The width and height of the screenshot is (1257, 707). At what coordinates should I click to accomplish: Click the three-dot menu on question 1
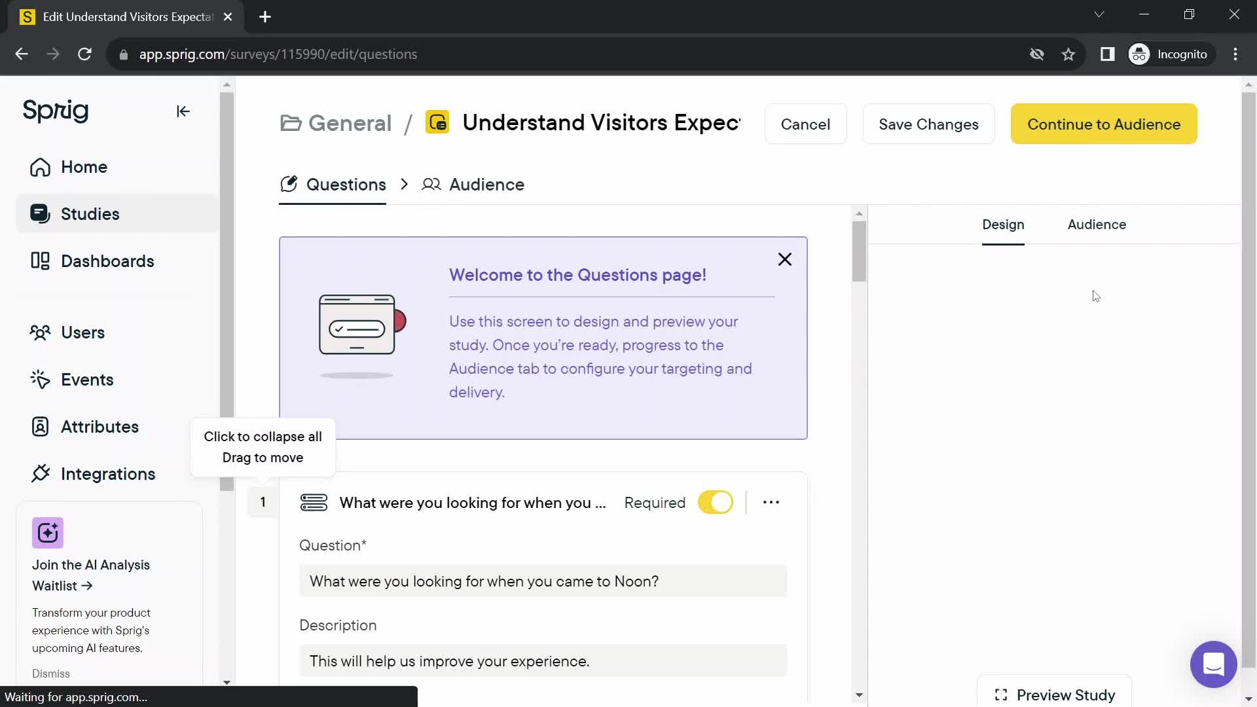coord(771,502)
